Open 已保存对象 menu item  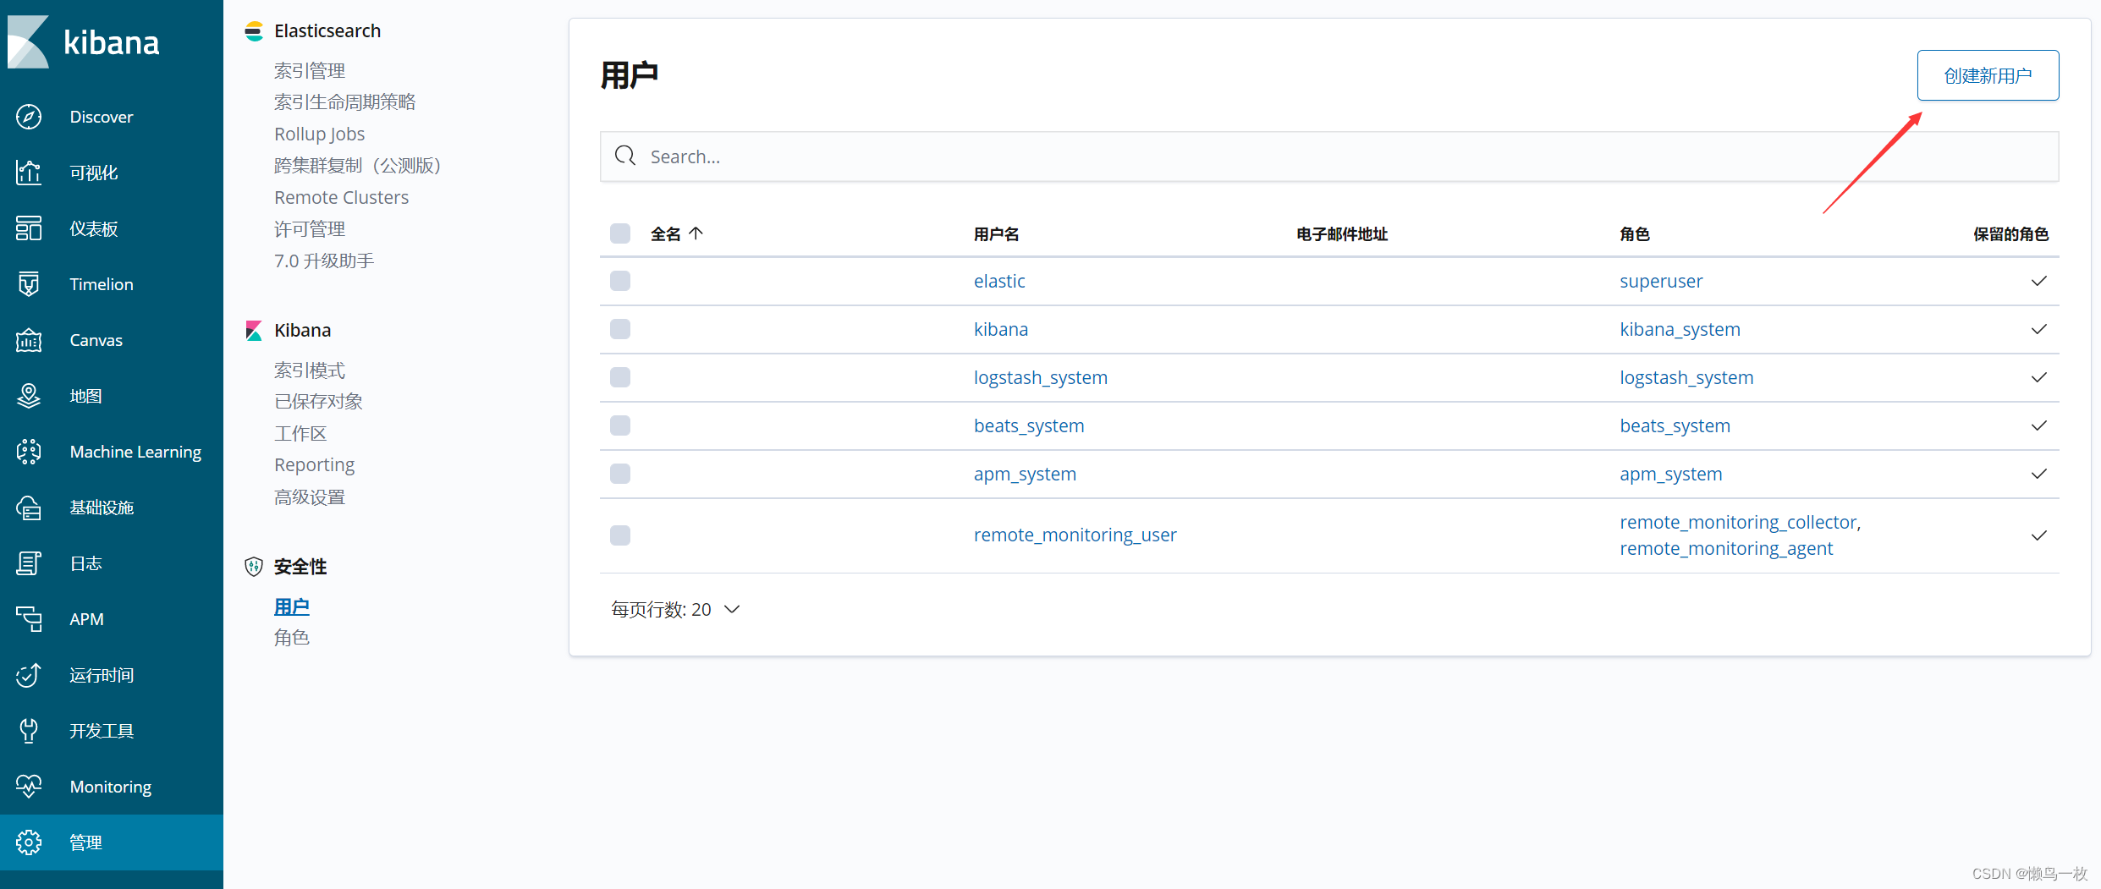(318, 402)
